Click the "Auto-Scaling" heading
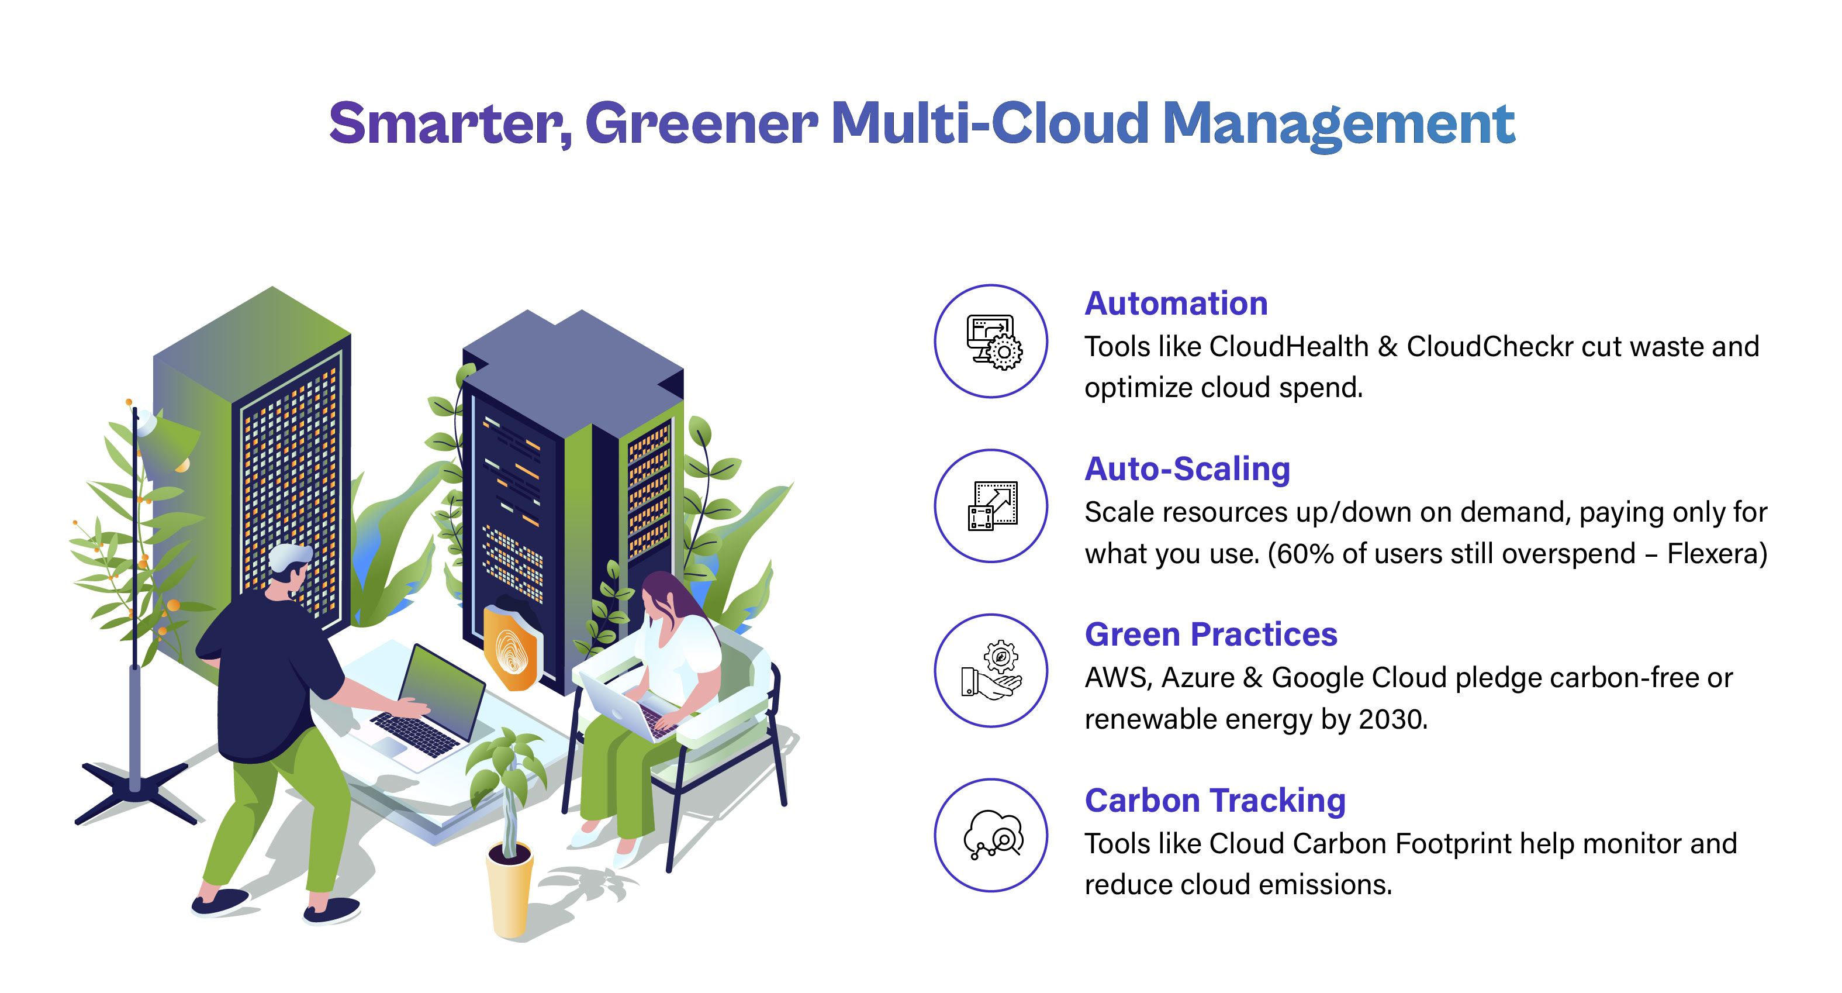The image size is (1842, 993). [x=1187, y=470]
